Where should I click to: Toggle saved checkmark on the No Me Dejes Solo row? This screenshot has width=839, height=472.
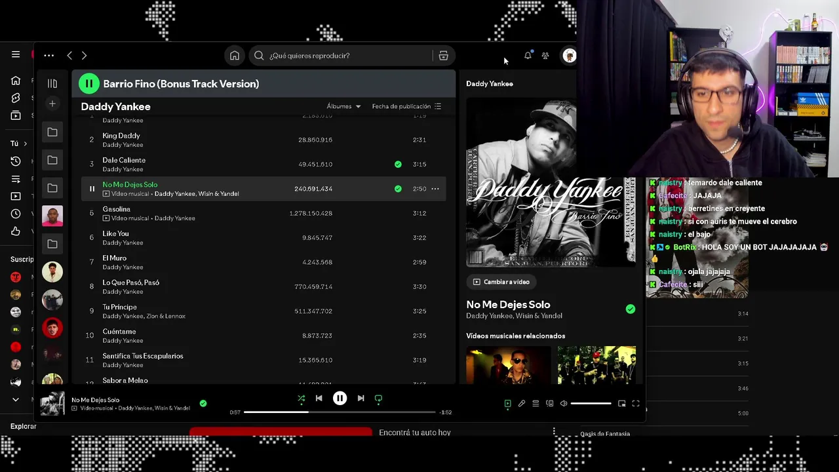[x=398, y=189]
